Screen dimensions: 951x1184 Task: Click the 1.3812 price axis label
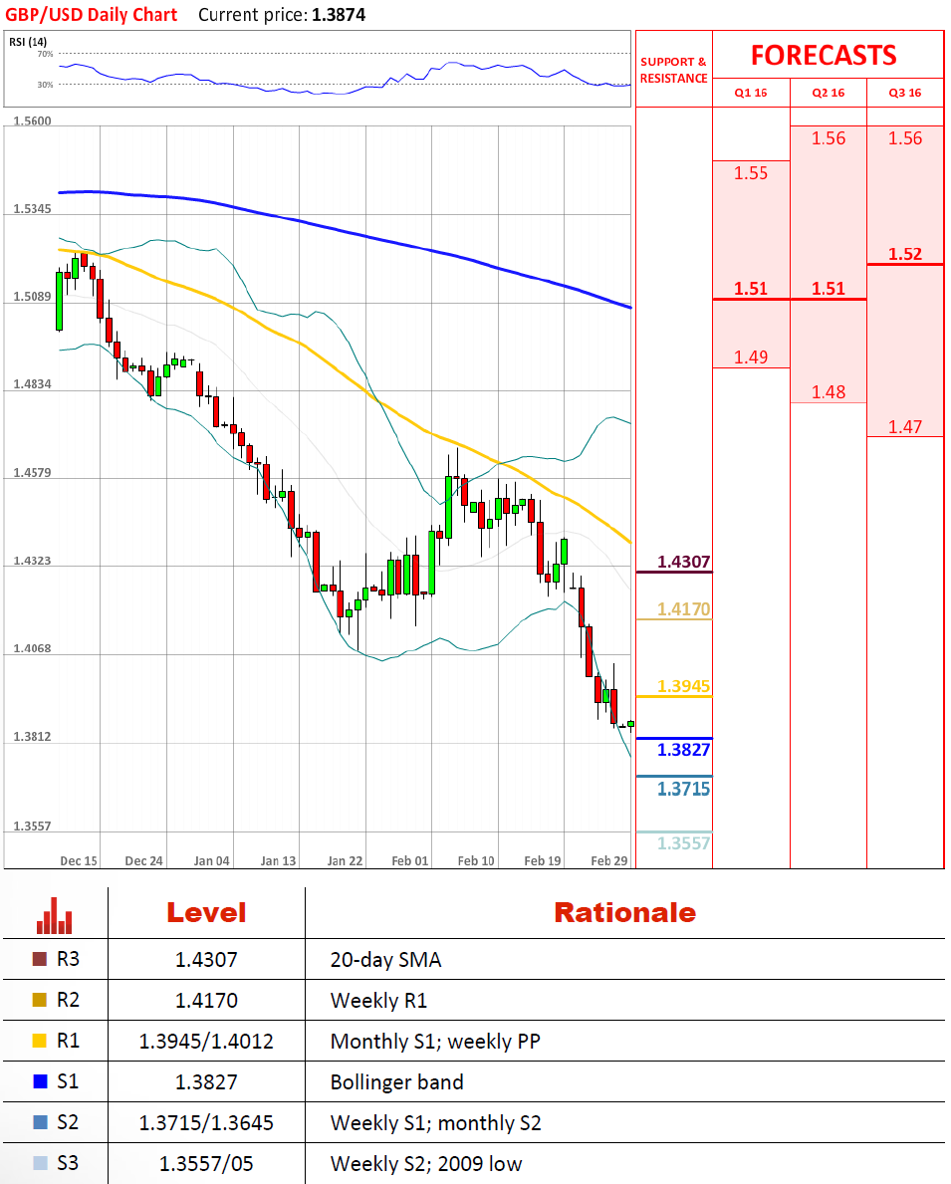[33, 736]
